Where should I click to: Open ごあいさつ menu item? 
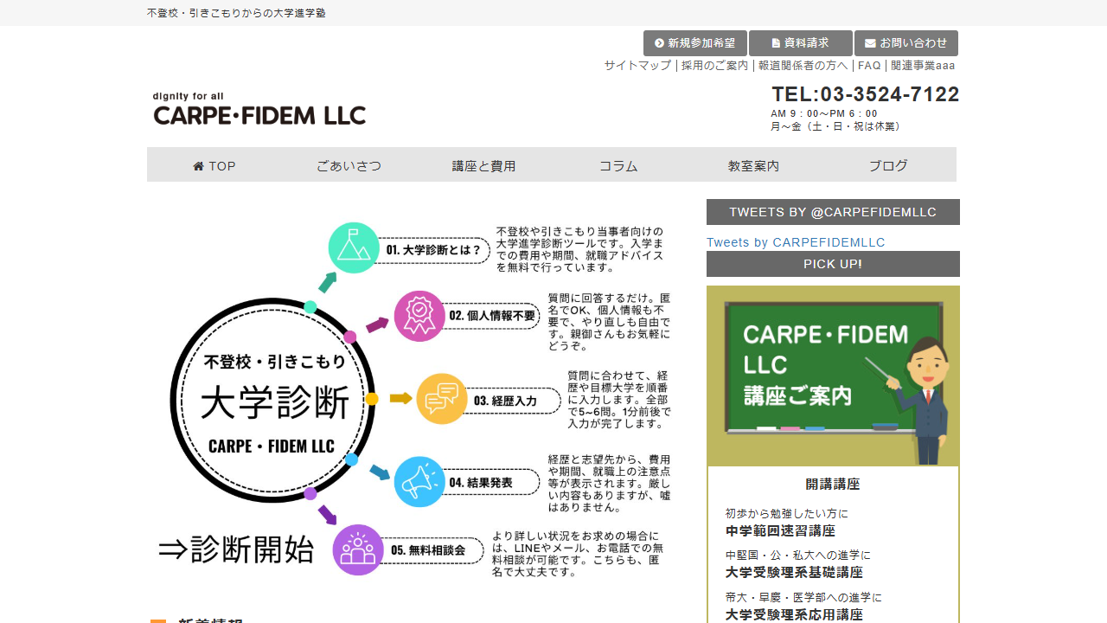click(x=349, y=165)
